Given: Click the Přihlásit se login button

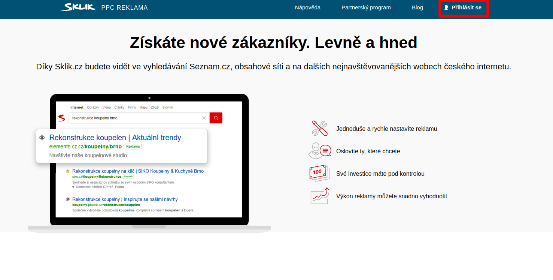Looking at the screenshot, I should point(464,8).
